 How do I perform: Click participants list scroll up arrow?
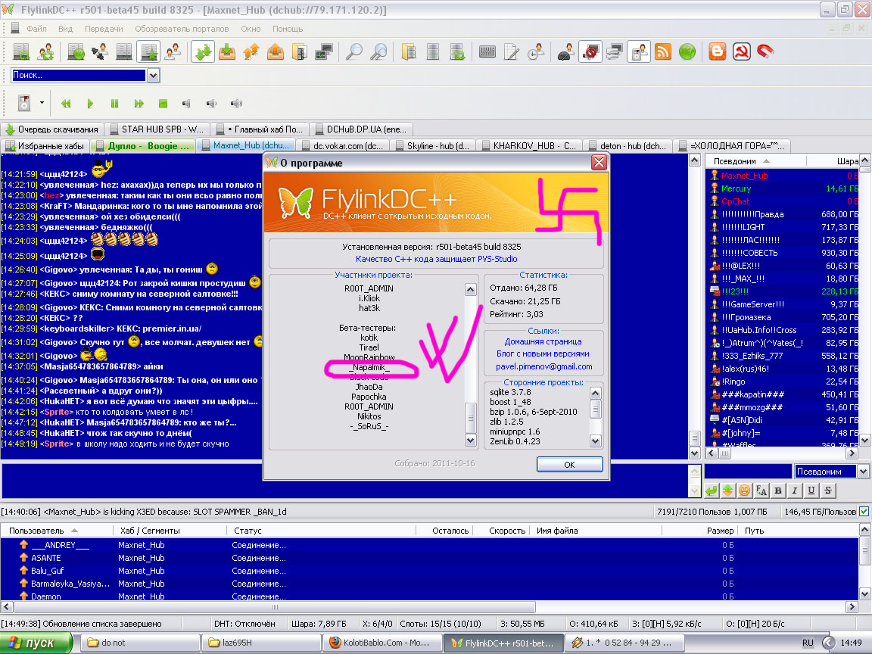[x=471, y=290]
